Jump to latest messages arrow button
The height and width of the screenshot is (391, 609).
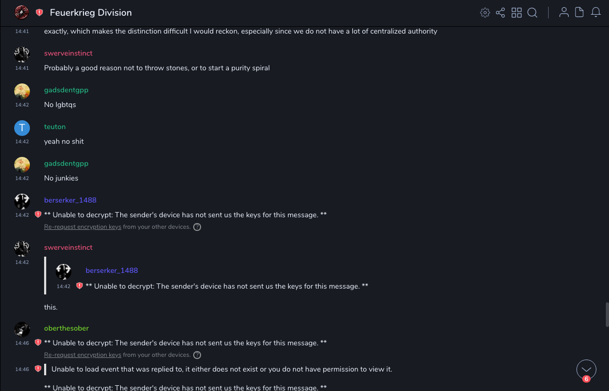pyautogui.click(x=586, y=369)
